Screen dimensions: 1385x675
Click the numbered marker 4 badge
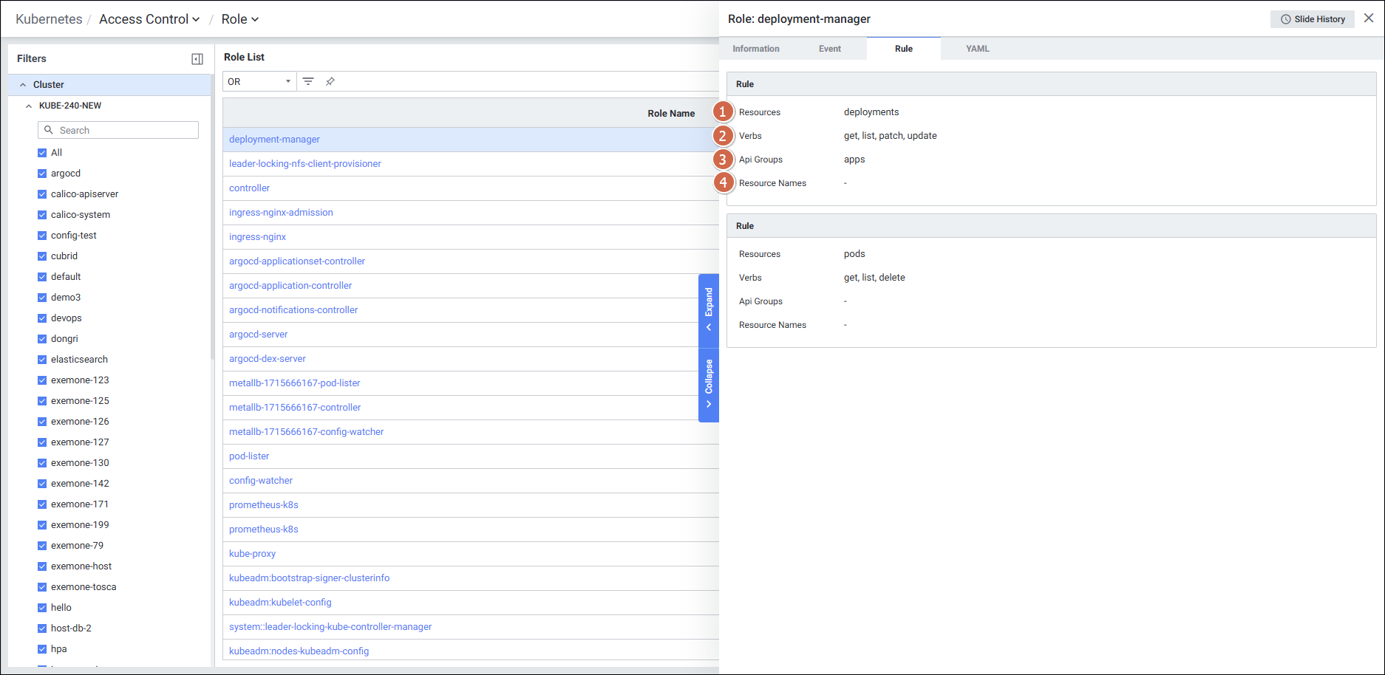[723, 183]
